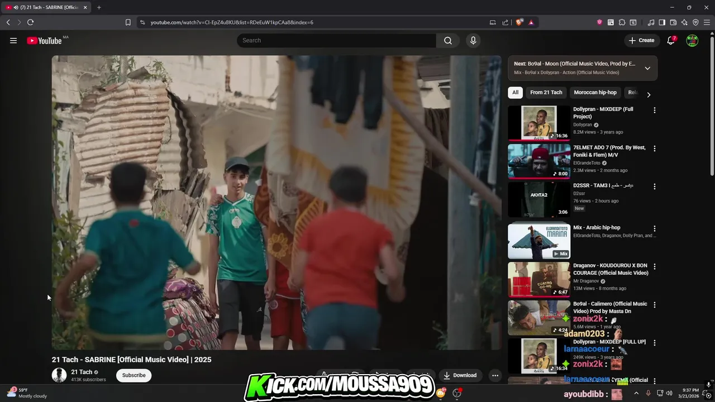Open Dollypran MIXDEEP 16:36 thumbnail
The image size is (715, 402).
tap(539, 123)
